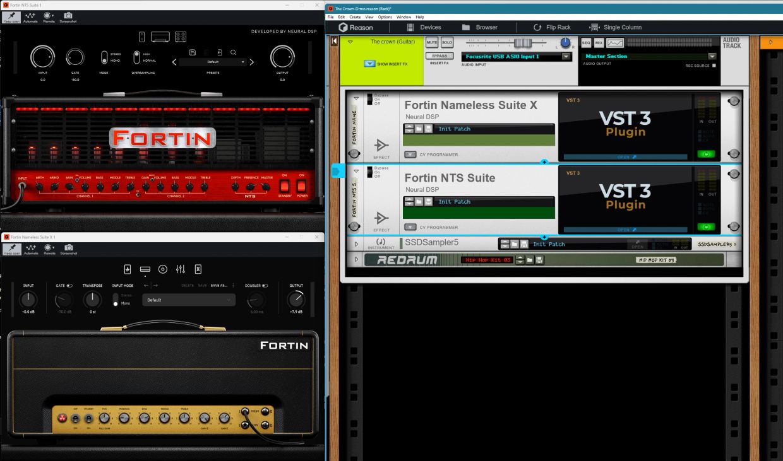
Task: Click the Browser button in Reason toolbar
Action: pos(480,27)
